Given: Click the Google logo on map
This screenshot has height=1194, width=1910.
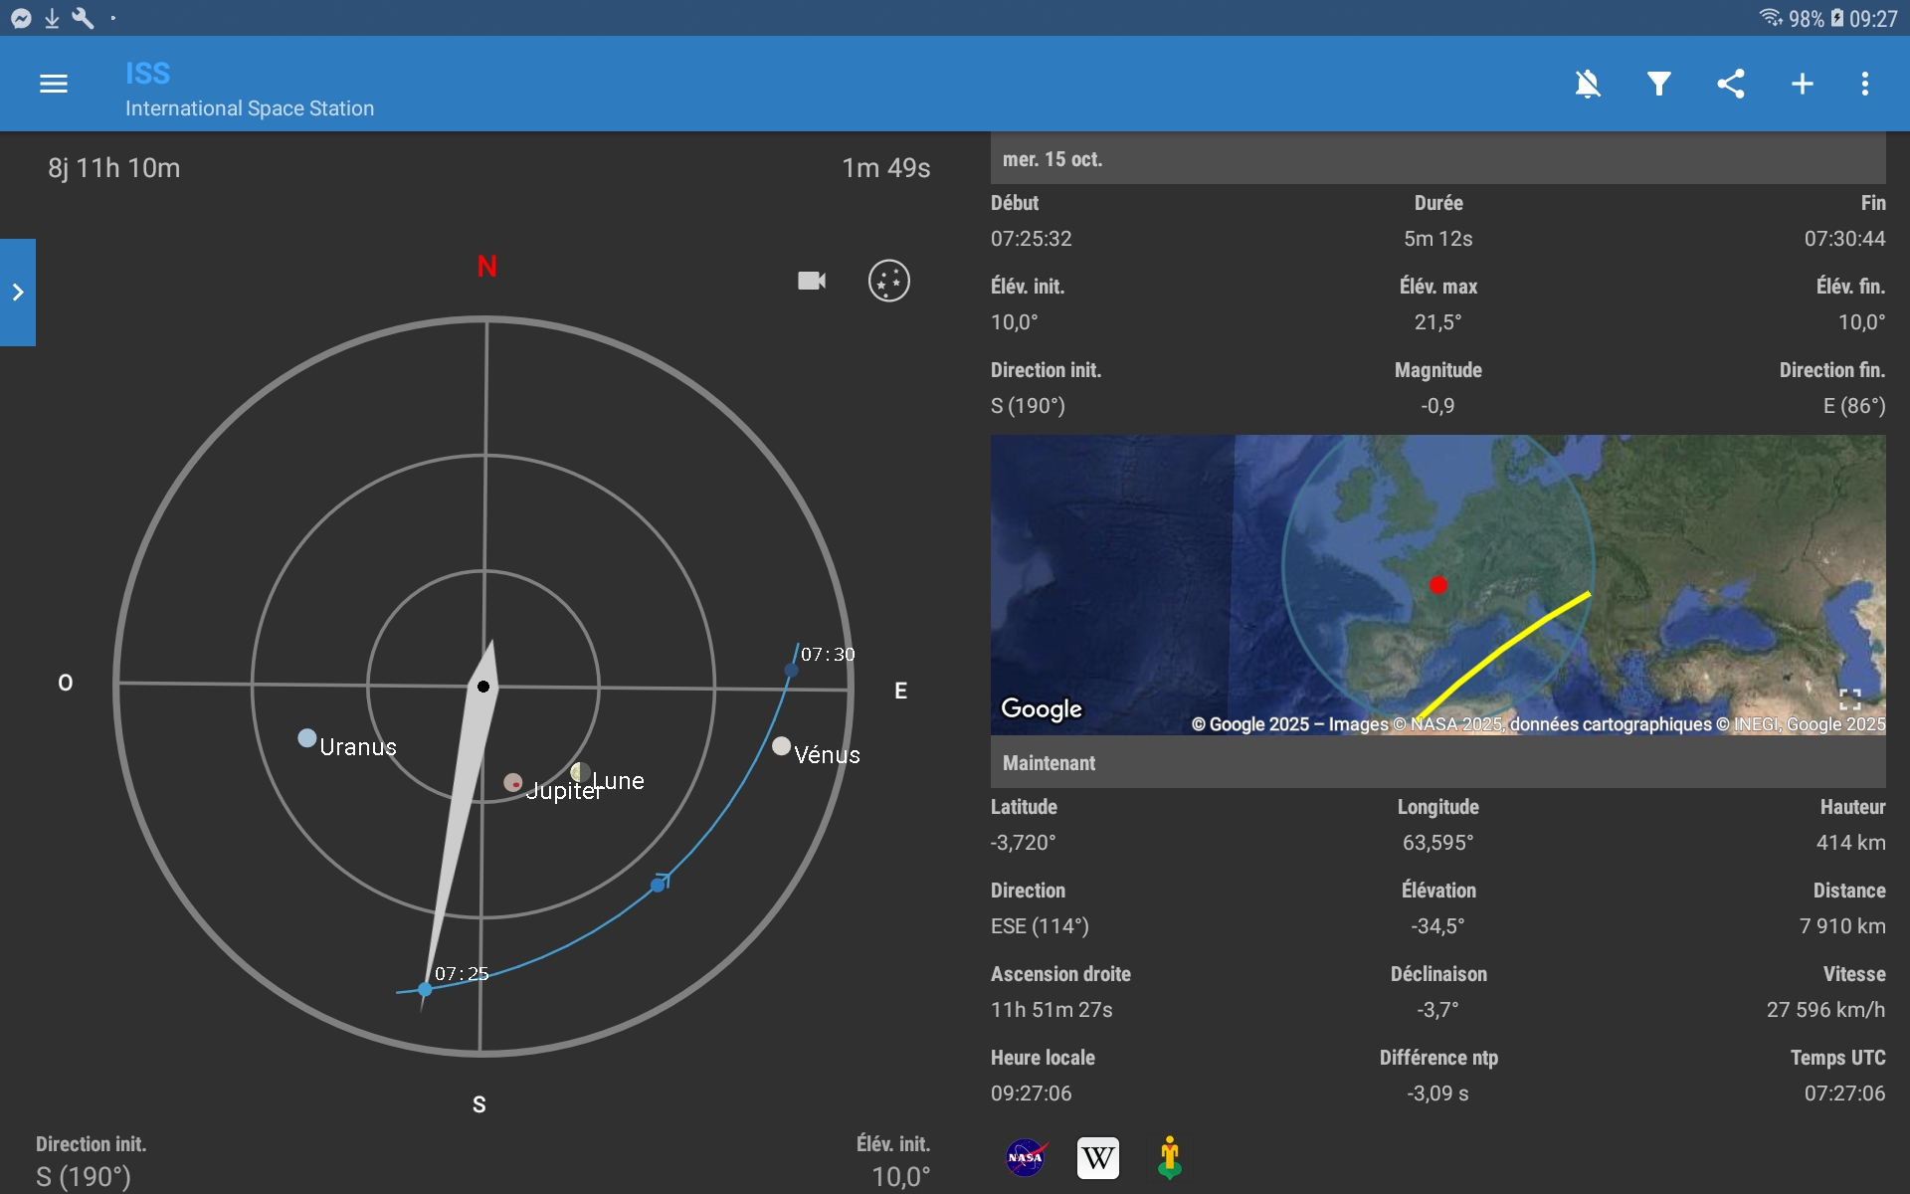Looking at the screenshot, I should point(1041,708).
